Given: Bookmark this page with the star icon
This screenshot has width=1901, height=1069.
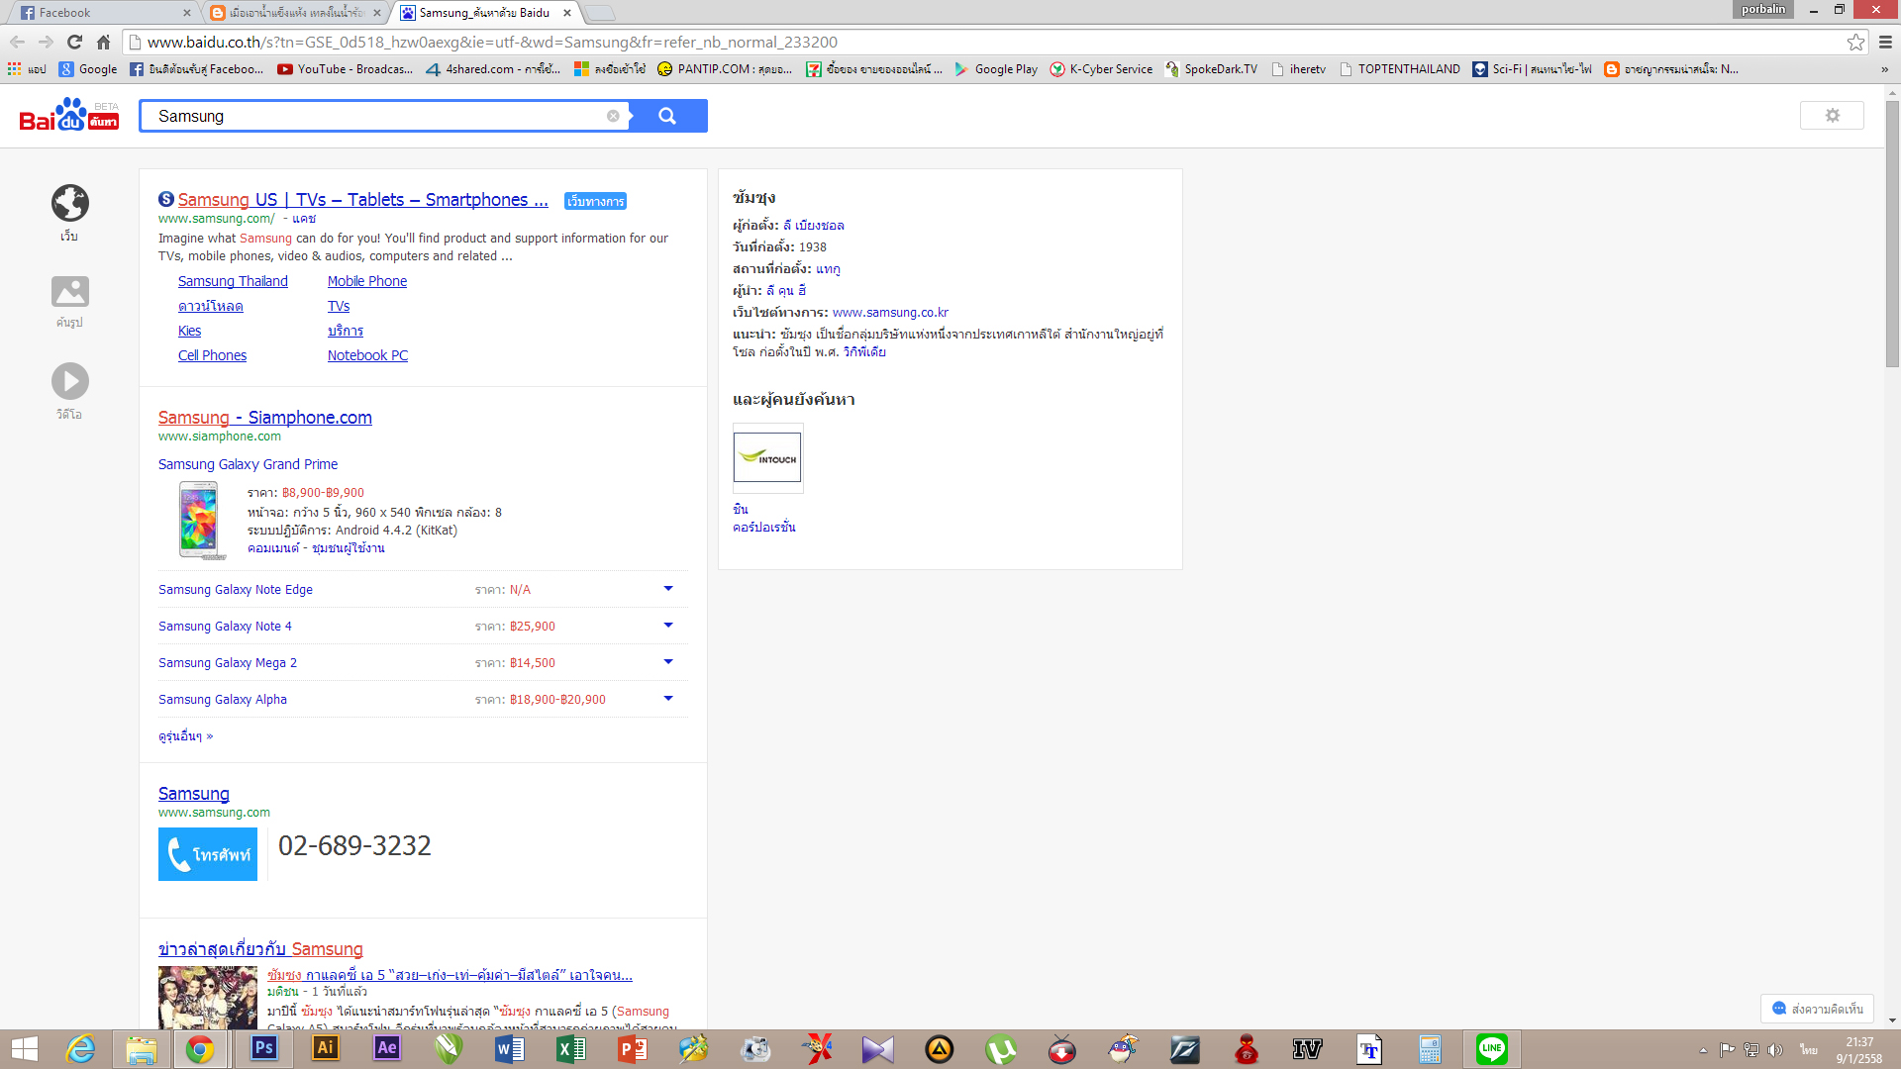Looking at the screenshot, I should point(1855,42).
